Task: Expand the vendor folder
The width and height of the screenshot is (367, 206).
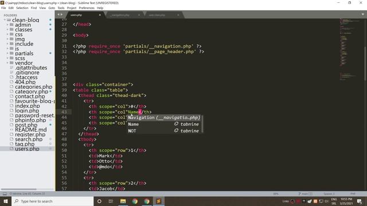Action: click(x=7, y=63)
